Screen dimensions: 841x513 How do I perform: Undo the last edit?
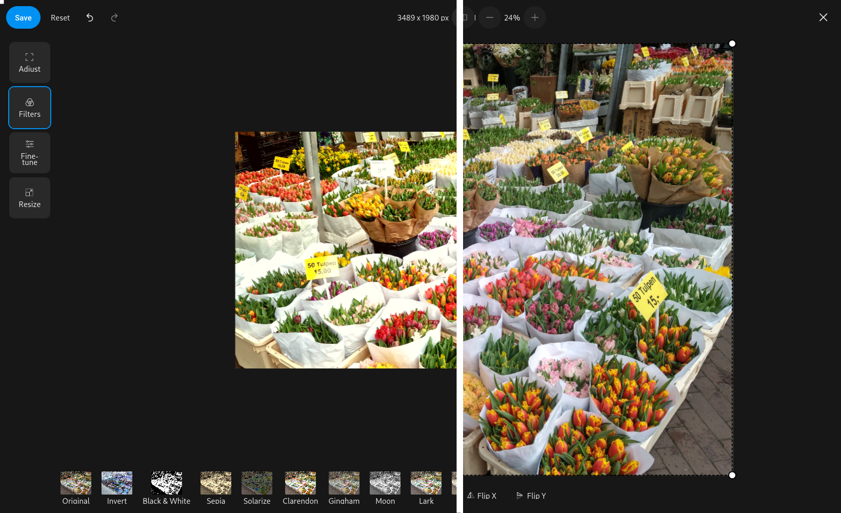[90, 17]
